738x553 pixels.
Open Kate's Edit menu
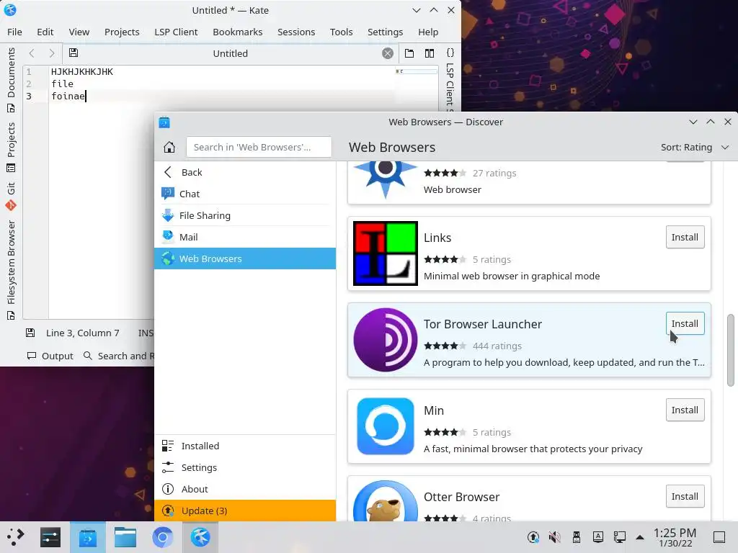pyautogui.click(x=45, y=32)
